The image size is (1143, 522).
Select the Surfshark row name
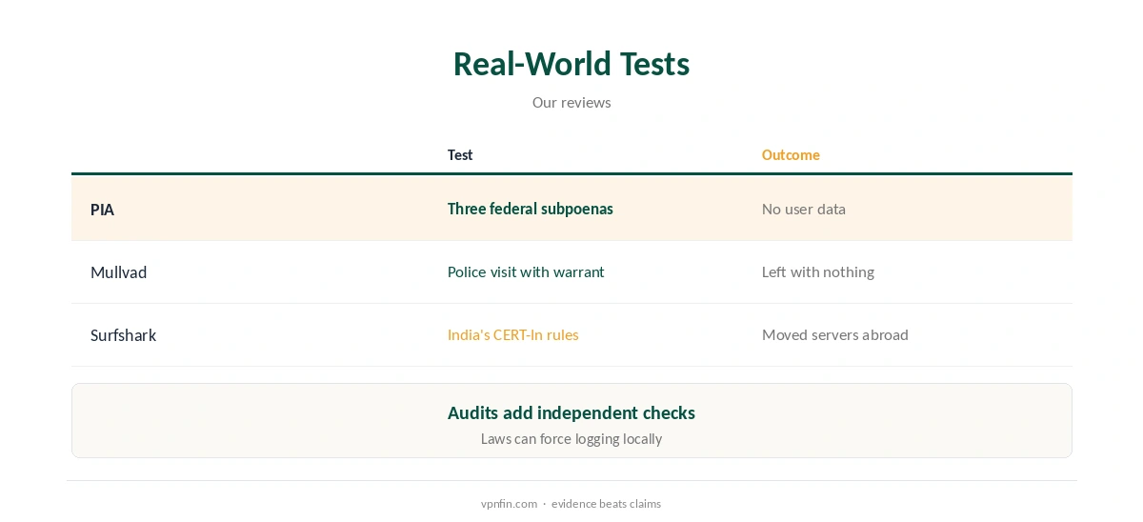pyautogui.click(x=124, y=335)
